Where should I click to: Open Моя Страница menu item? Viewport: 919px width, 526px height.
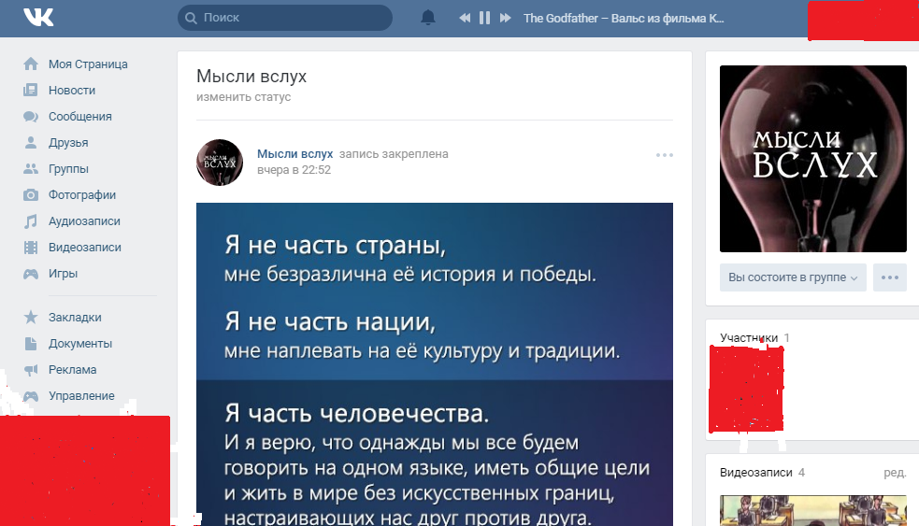(88, 64)
